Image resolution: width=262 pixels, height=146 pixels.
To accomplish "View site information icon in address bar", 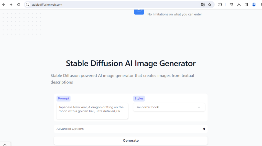I will pyautogui.click(x=28, y=5).
